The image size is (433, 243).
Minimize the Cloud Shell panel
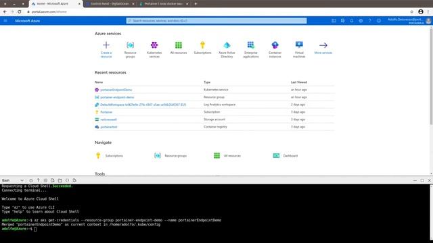click(x=415, y=180)
